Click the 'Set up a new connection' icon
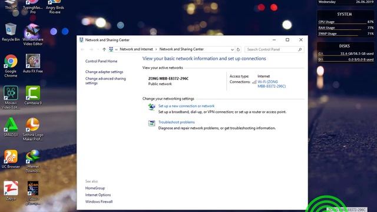Image resolution: width=377 pixels, height=212 pixels. point(151,107)
